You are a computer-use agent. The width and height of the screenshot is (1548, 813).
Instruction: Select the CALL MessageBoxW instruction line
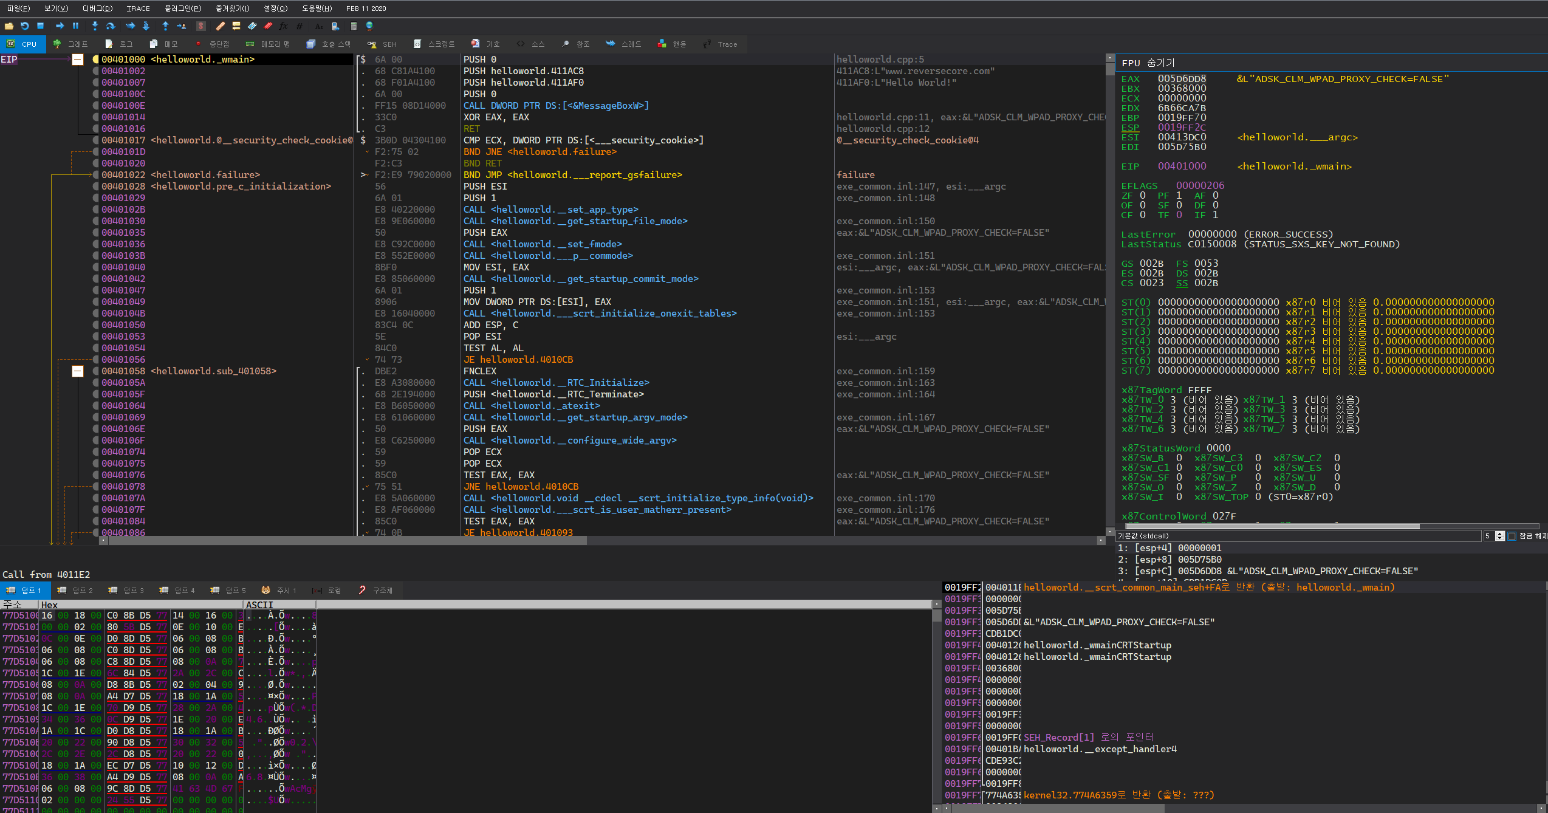point(556,106)
